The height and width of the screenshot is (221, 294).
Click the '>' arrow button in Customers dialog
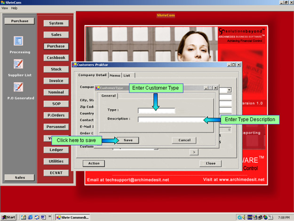[x=193, y=152]
